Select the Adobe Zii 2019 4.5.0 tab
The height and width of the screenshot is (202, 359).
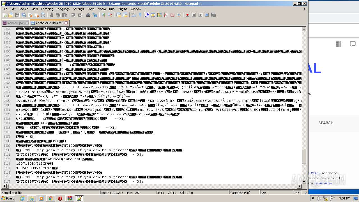[49, 23]
